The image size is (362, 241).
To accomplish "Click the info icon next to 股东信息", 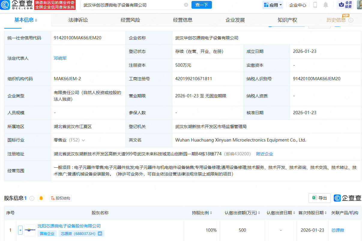I will click(32, 198).
